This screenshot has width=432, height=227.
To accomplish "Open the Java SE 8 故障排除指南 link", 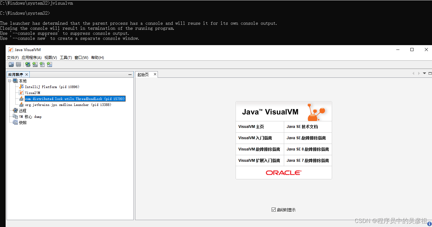I will [308, 149].
